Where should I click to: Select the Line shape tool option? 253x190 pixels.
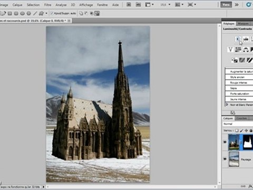coord(35,13)
